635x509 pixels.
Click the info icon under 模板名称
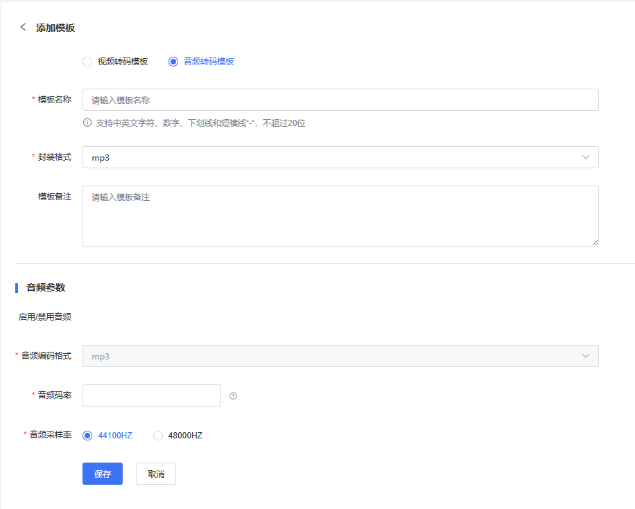[87, 123]
